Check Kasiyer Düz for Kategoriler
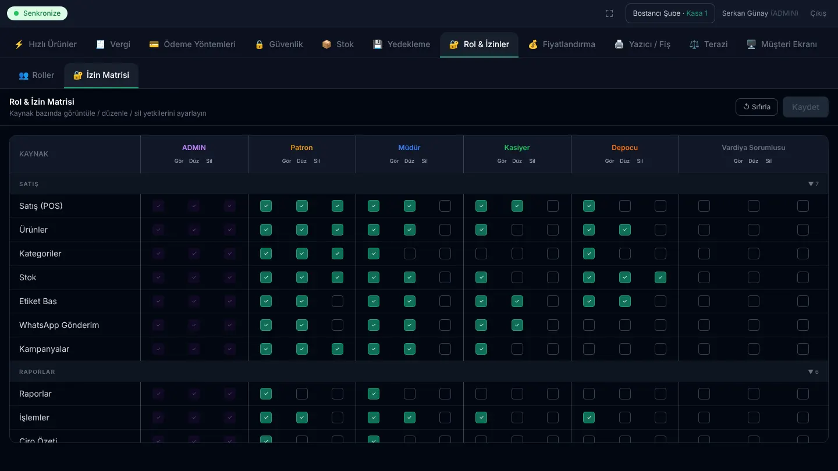 pos(517,254)
